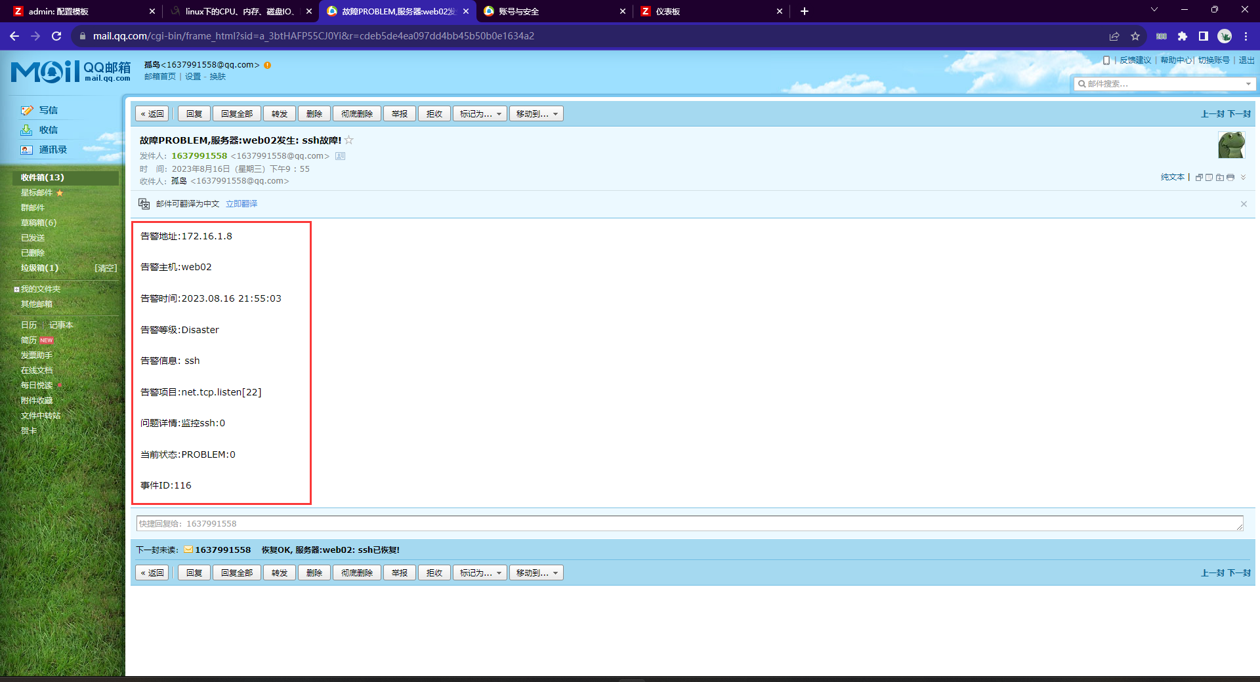The height and width of the screenshot is (682, 1260).
Task: Switch to 账号与安全 tab
Action: [x=555, y=11]
